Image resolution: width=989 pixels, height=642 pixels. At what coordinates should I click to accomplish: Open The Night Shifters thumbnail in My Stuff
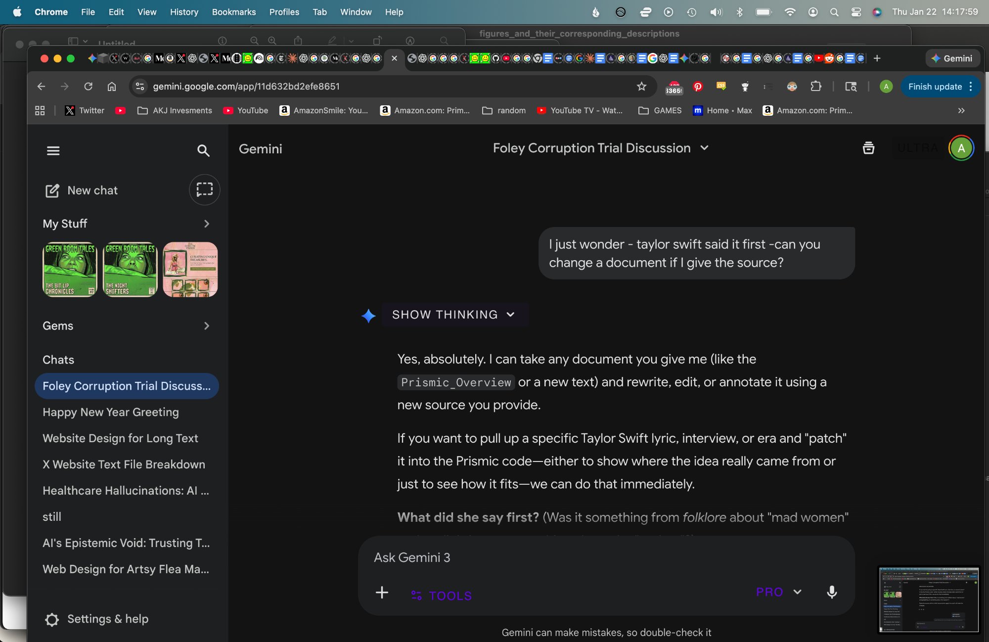130,270
